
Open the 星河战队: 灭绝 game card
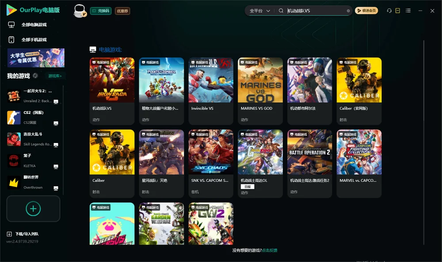pos(161,163)
